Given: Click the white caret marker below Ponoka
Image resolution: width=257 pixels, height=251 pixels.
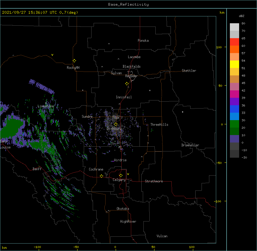Looking at the screenshot, I should pyautogui.click(x=109, y=44).
